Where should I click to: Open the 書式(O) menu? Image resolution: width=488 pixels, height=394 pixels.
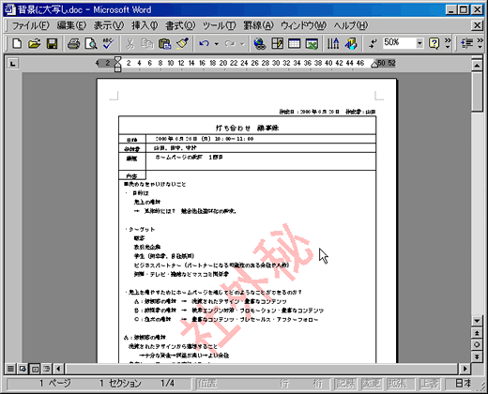[x=180, y=25]
